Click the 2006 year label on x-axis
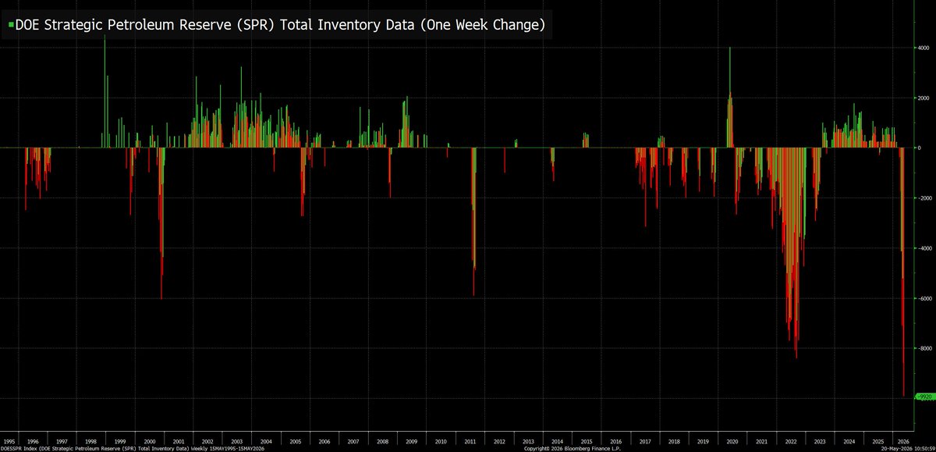This screenshot has width=936, height=452. pos(324,441)
